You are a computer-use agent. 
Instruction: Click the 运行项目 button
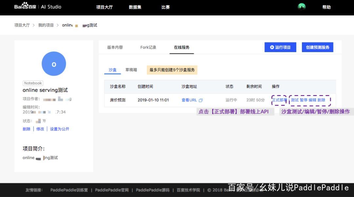click(x=280, y=47)
